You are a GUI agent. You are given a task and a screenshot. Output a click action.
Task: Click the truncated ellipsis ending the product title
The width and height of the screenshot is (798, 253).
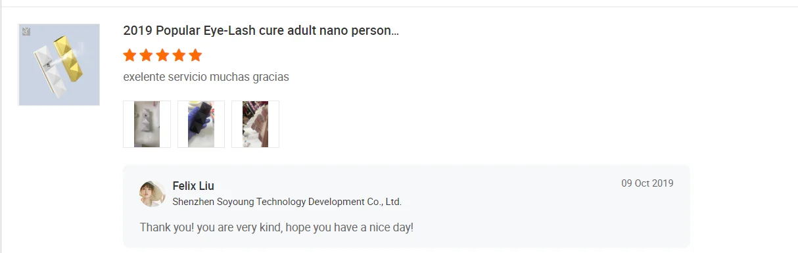click(x=395, y=31)
